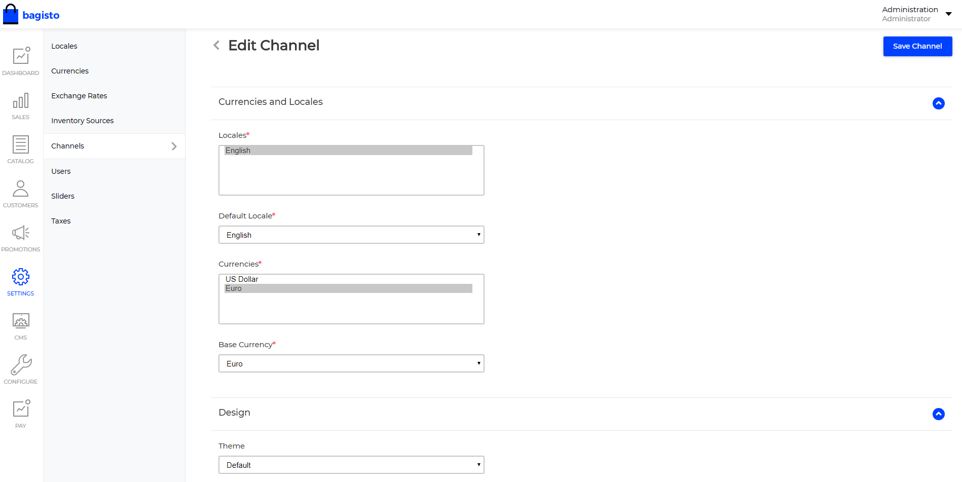Open the Administration account dropdown arrow

click(x=949, y=14)
